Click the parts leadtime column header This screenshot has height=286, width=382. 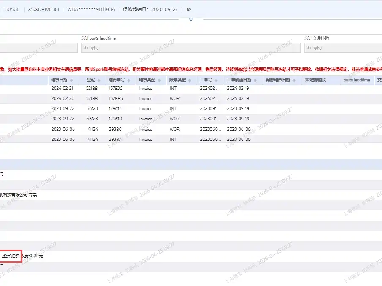357,80
